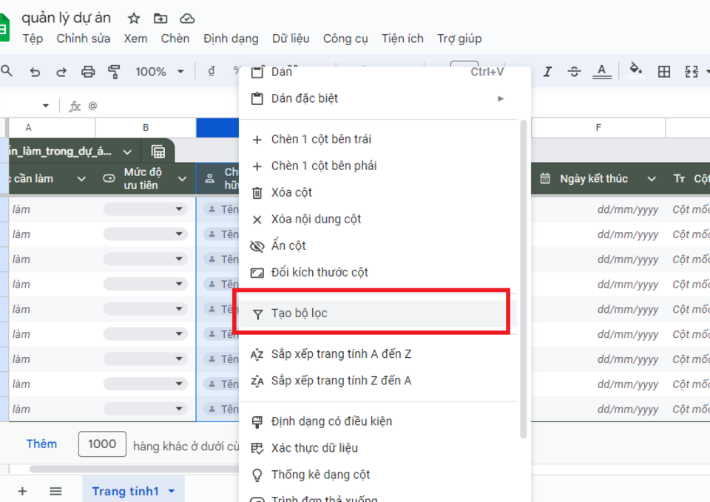710x502 pixels.
Task: Hide the column via Ẩn cột
Action: [x=288, y=245]
